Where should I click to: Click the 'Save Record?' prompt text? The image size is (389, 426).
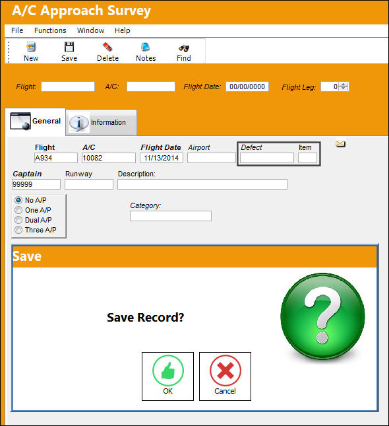click(x=146, y=317)
